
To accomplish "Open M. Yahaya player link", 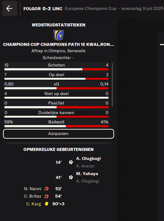I will pos(87,174).
